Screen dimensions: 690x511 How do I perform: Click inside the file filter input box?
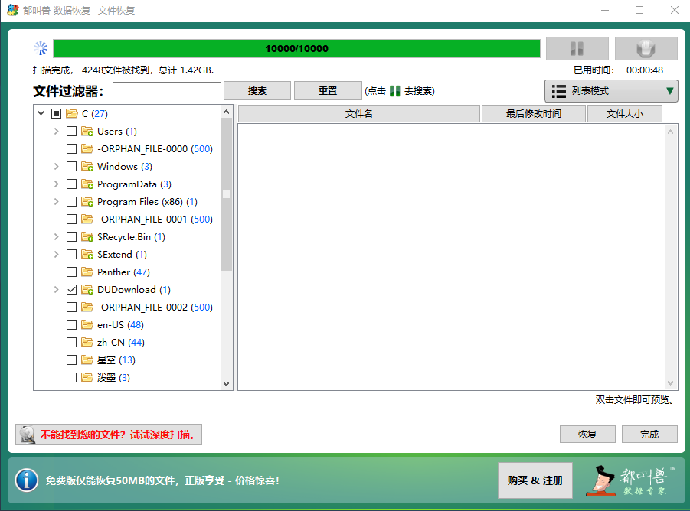click(167, 91)
